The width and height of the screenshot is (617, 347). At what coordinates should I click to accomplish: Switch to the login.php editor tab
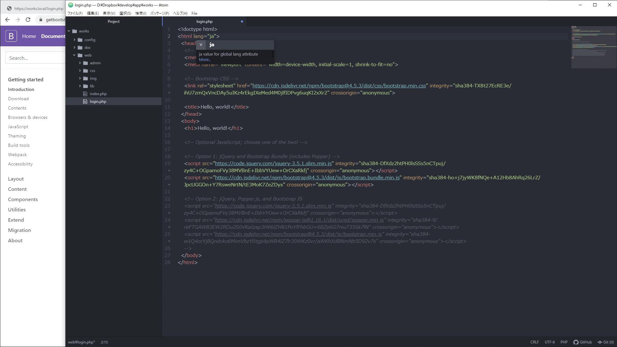(x=205, y=22)
